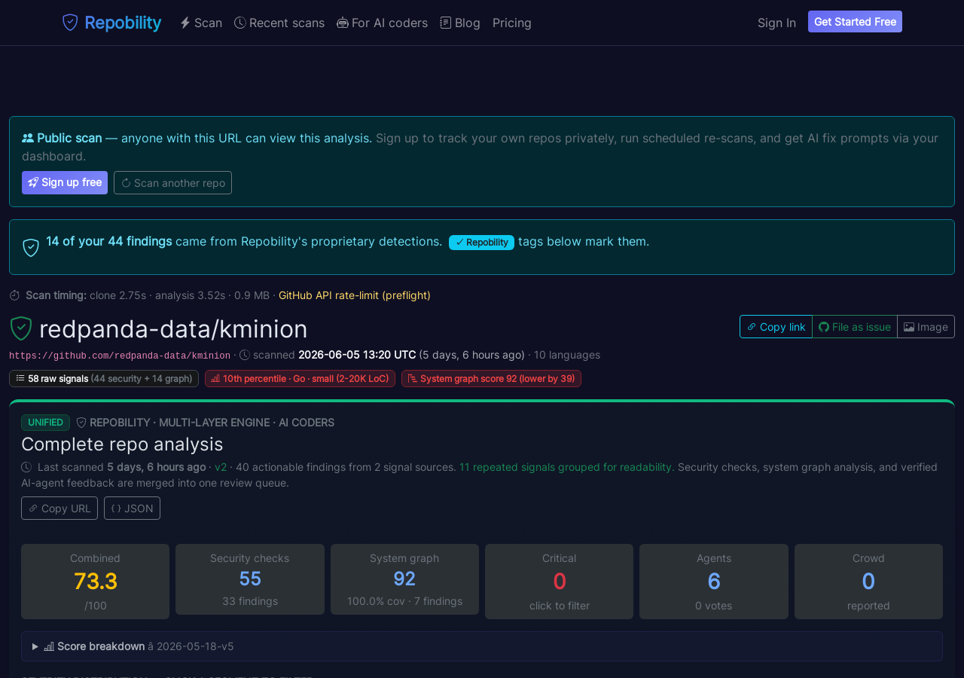The image size is (964, 678).
Task: Click the Repobility shield logo icon
Action: (x=70, y=23)
